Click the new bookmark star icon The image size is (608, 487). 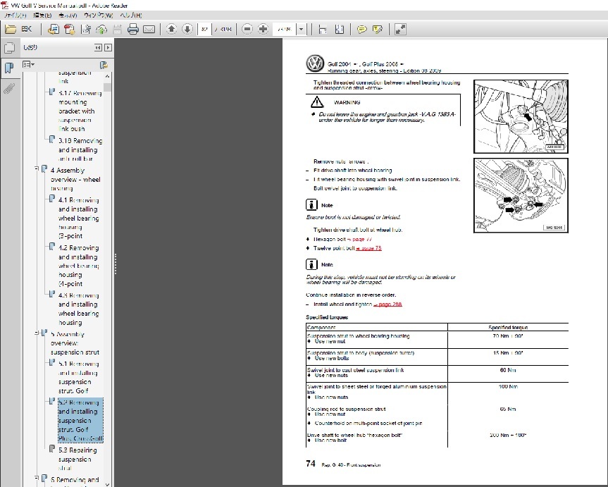click(x=104, y=64)
